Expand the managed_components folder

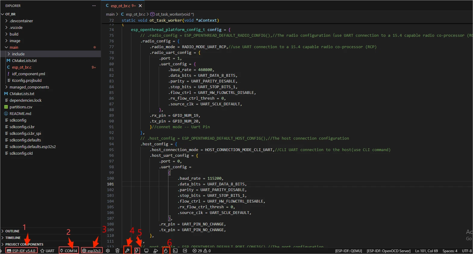tap(29, 87)
